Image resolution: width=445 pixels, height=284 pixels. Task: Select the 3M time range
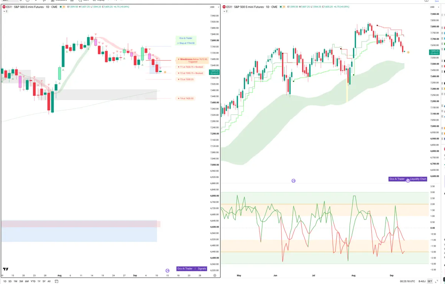click(x=21, y=281)
